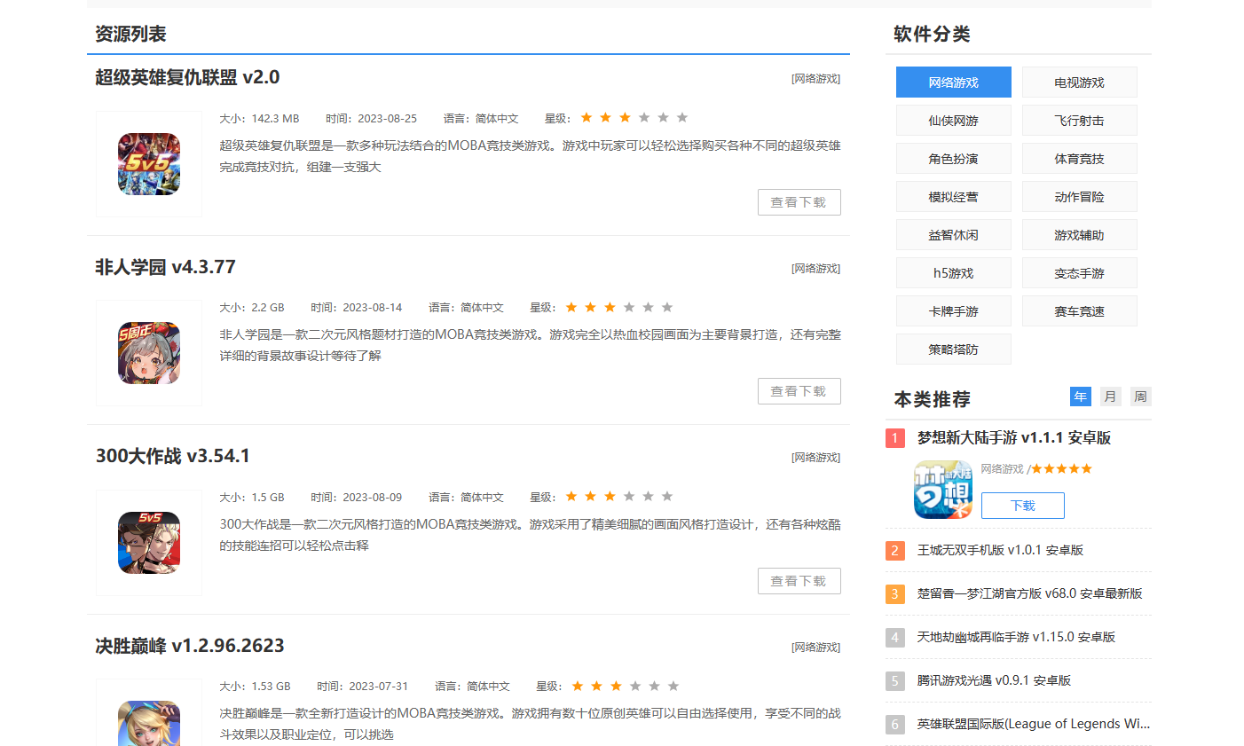The height and width of the screenshot is (746, 1244).
Task: Open the 超级英雄复仇联盟 v2.0 title link
Action: pos(187,77)
